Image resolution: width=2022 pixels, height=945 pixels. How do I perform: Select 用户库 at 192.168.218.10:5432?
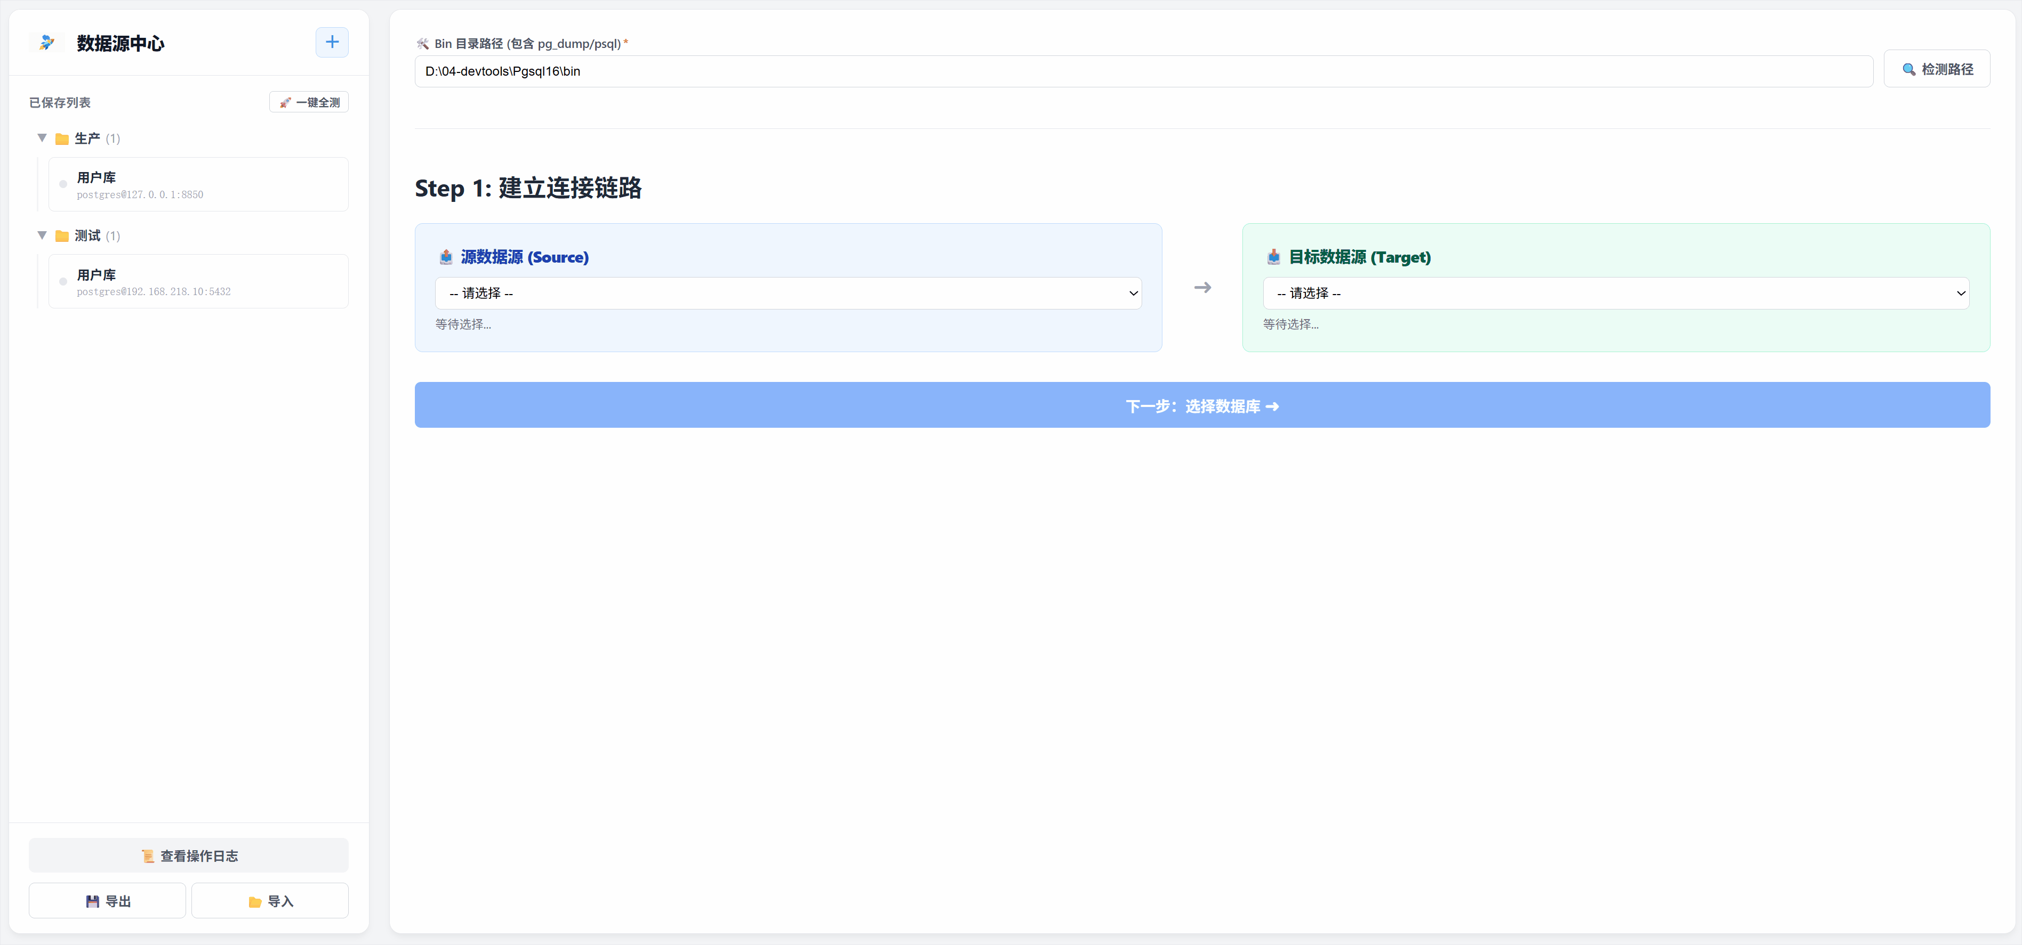pos(198,282)
